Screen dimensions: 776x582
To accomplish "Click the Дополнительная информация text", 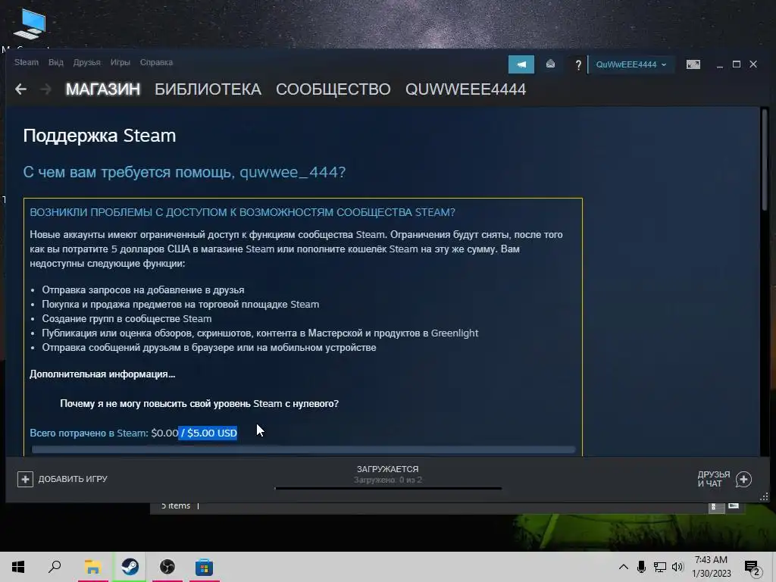I will point(102,374).
